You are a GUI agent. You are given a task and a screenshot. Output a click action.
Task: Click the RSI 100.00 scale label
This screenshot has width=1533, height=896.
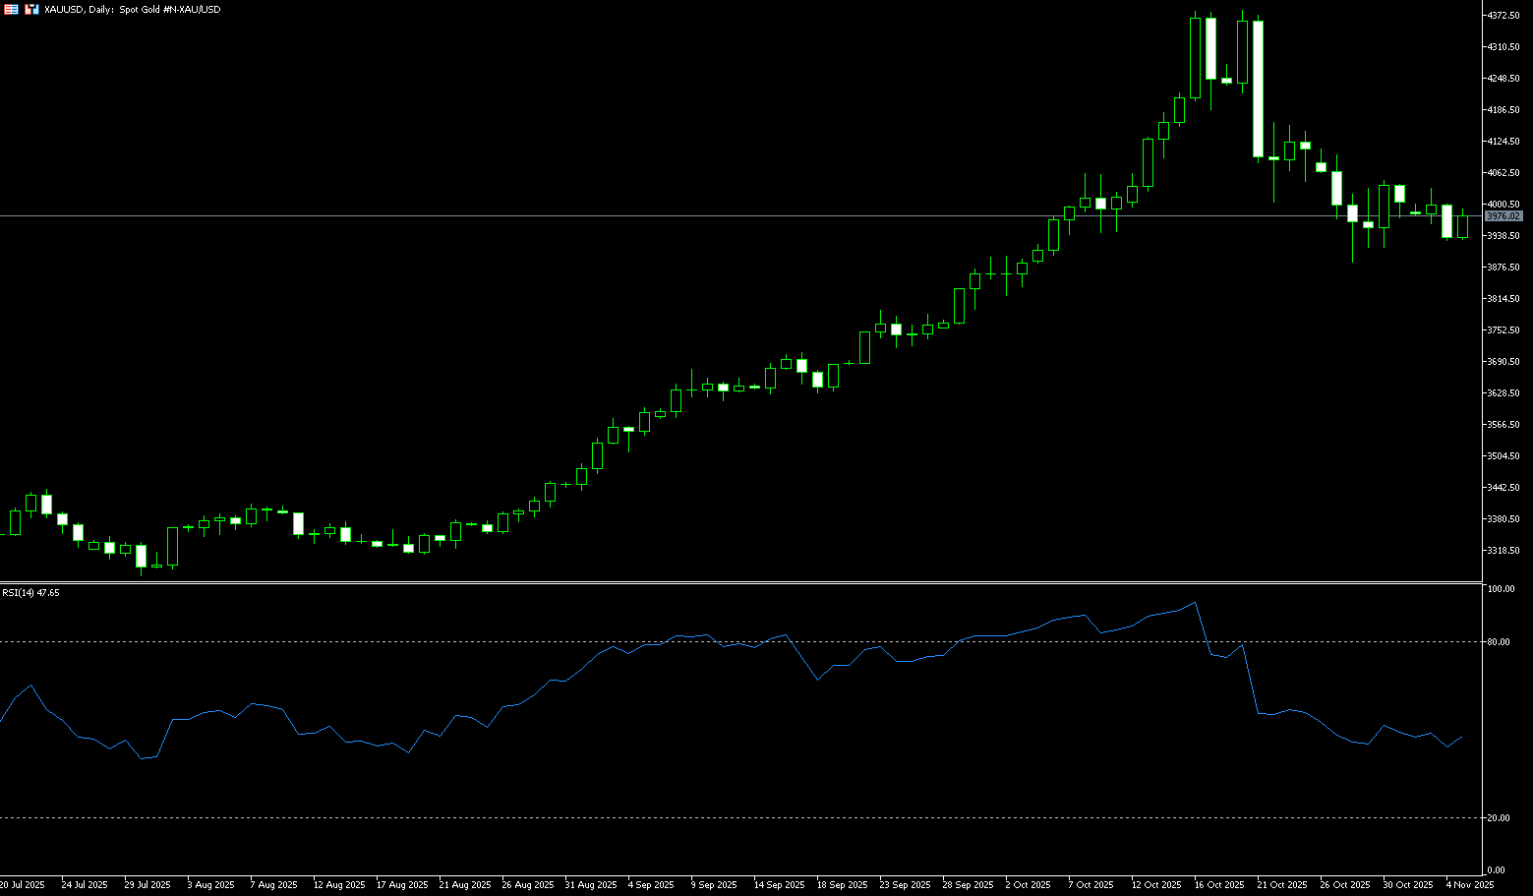click(1502, 589)
